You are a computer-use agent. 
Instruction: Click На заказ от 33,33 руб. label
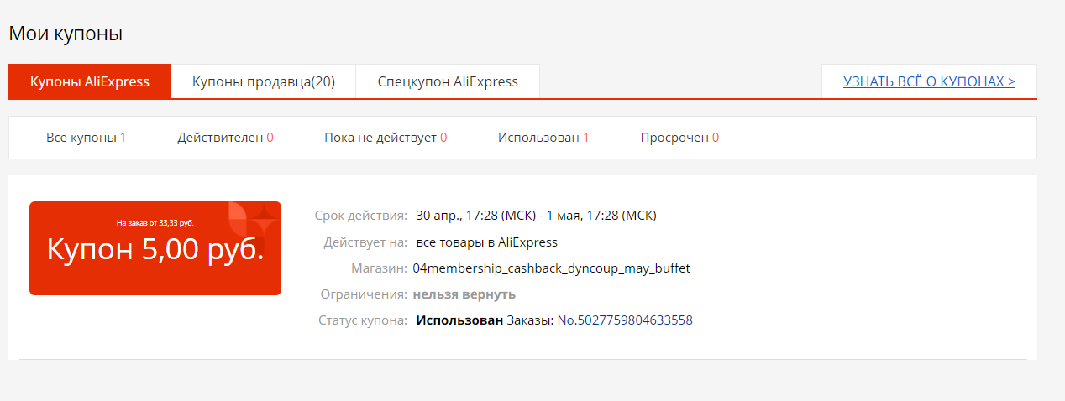click(155, 223)
